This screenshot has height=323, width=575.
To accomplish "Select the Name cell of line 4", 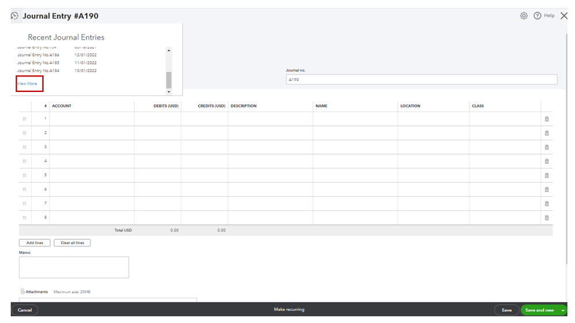I will (355, 161).
